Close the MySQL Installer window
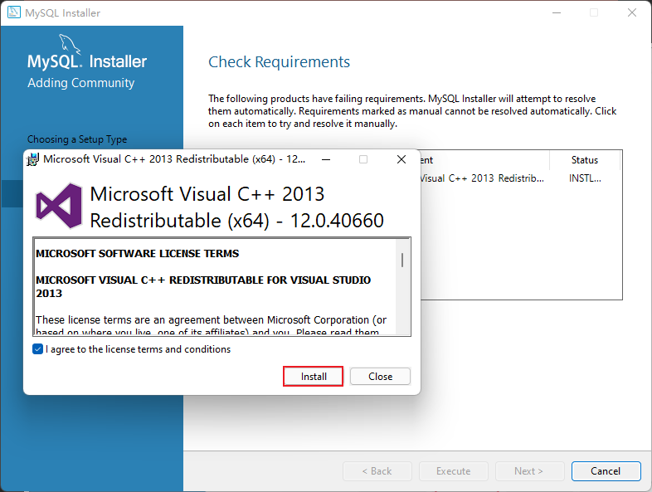The width and height of the screenshot is (652, 492). click(x=632, y=13)
